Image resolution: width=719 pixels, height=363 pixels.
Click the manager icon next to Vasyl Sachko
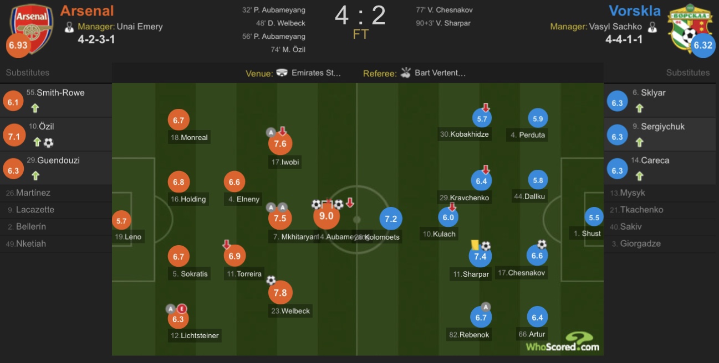(652, 27)
